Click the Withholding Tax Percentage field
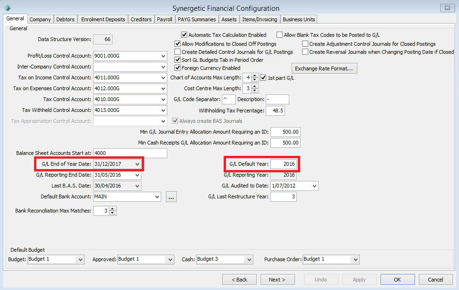 pyautogui.click(x=275, y=111)
